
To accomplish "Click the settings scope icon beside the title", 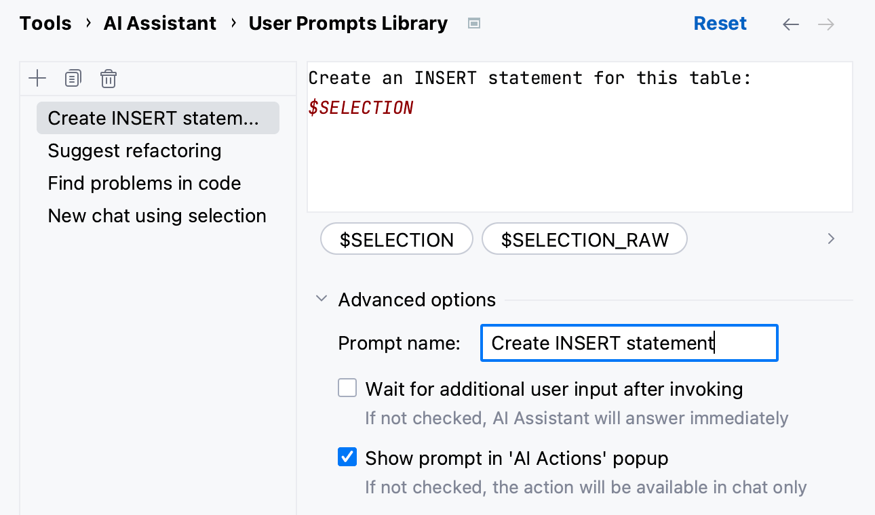I will point(475,24).
